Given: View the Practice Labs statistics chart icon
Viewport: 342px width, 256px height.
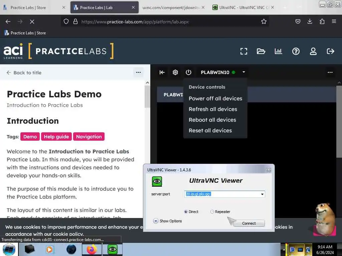Looking at the screenshot, I should (278, 51).
